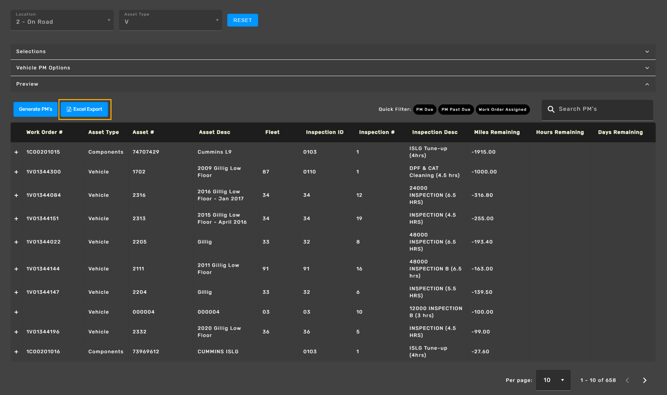Export the table with Excel Export
The image size is (667, 395).
pyautogui.click(x=85, y=109)
